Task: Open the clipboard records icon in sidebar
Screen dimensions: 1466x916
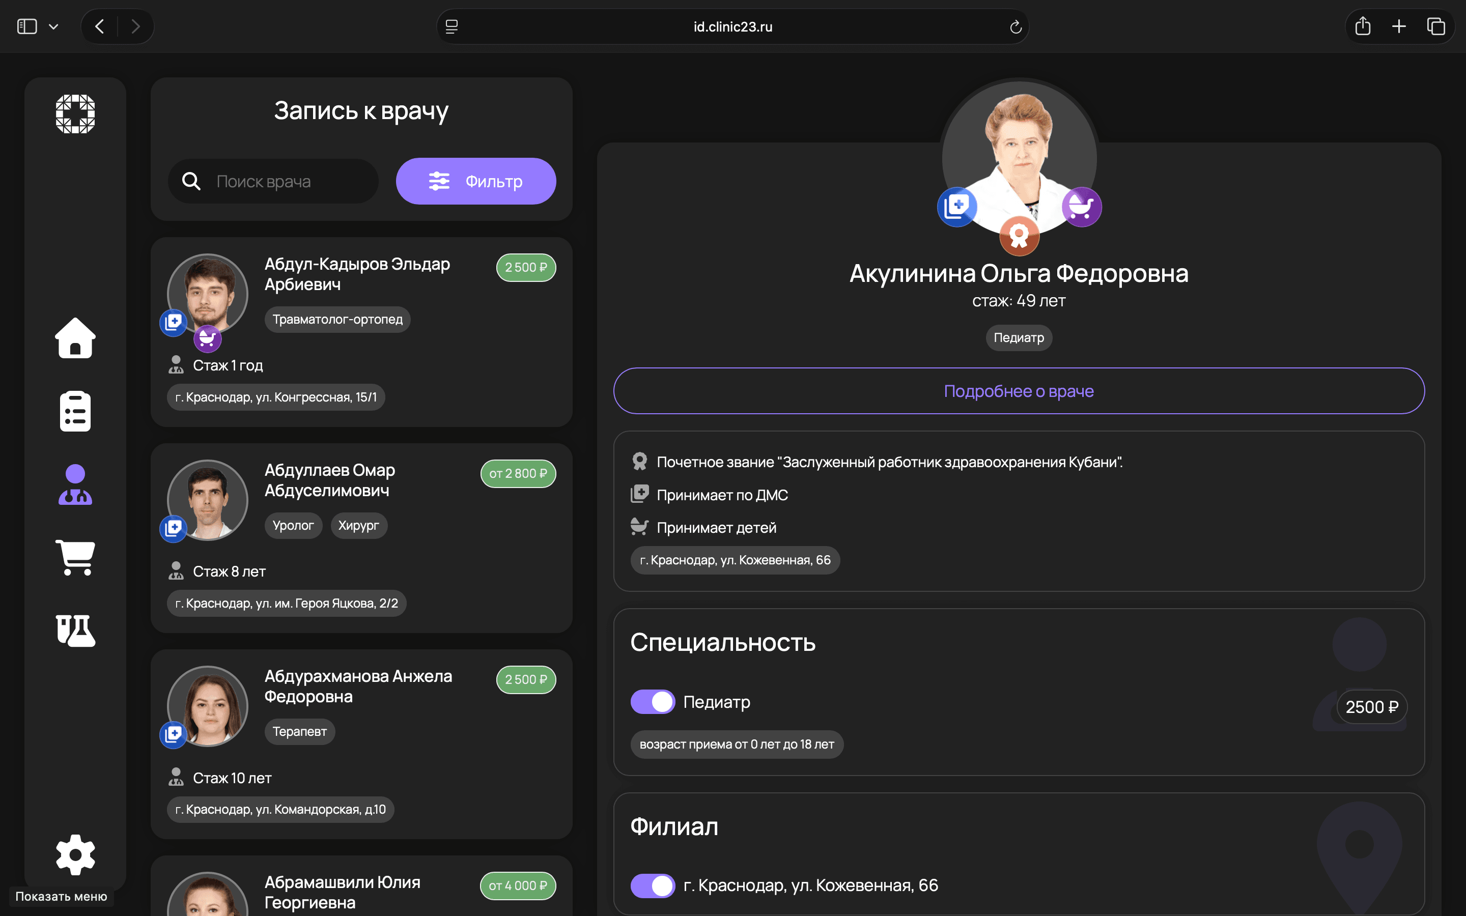Action: [x=75, y=411]
